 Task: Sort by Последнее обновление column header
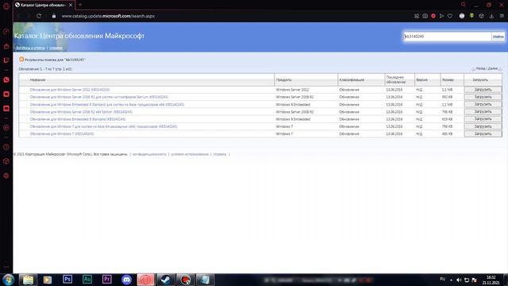[x=395, y=79]
